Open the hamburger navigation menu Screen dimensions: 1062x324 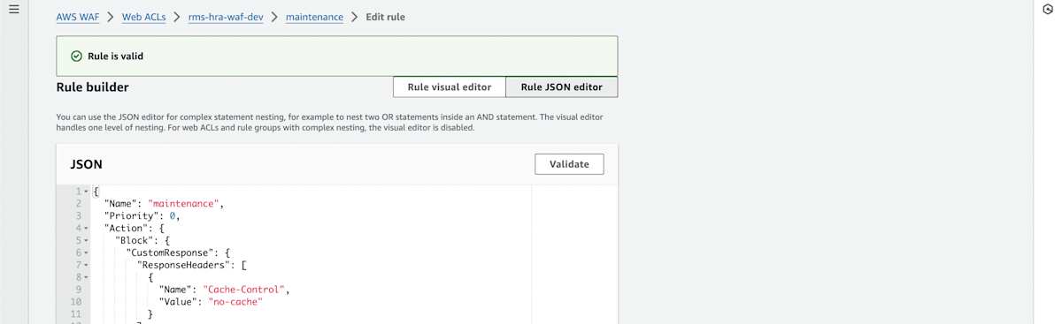point(13,10)
